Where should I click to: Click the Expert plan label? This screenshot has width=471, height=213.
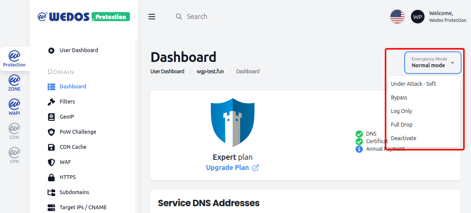point(233,157)
